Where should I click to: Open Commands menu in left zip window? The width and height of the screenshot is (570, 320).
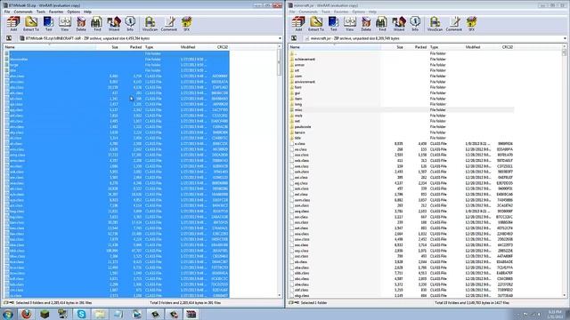tap(23, 12)
